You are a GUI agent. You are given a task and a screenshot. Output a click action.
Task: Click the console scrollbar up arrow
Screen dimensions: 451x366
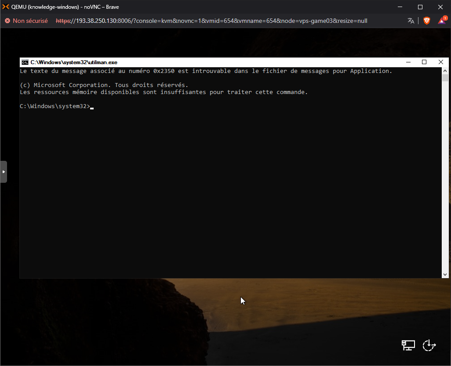(445, 70)
